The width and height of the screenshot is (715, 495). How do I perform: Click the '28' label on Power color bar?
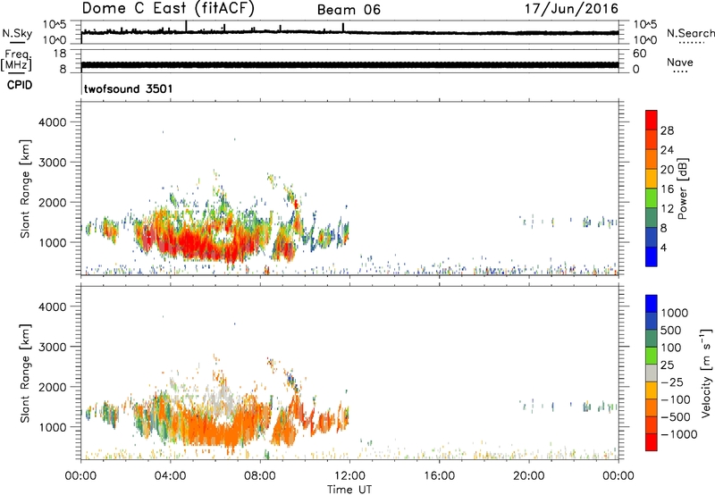pyautogui.click(x=667, y=130)
